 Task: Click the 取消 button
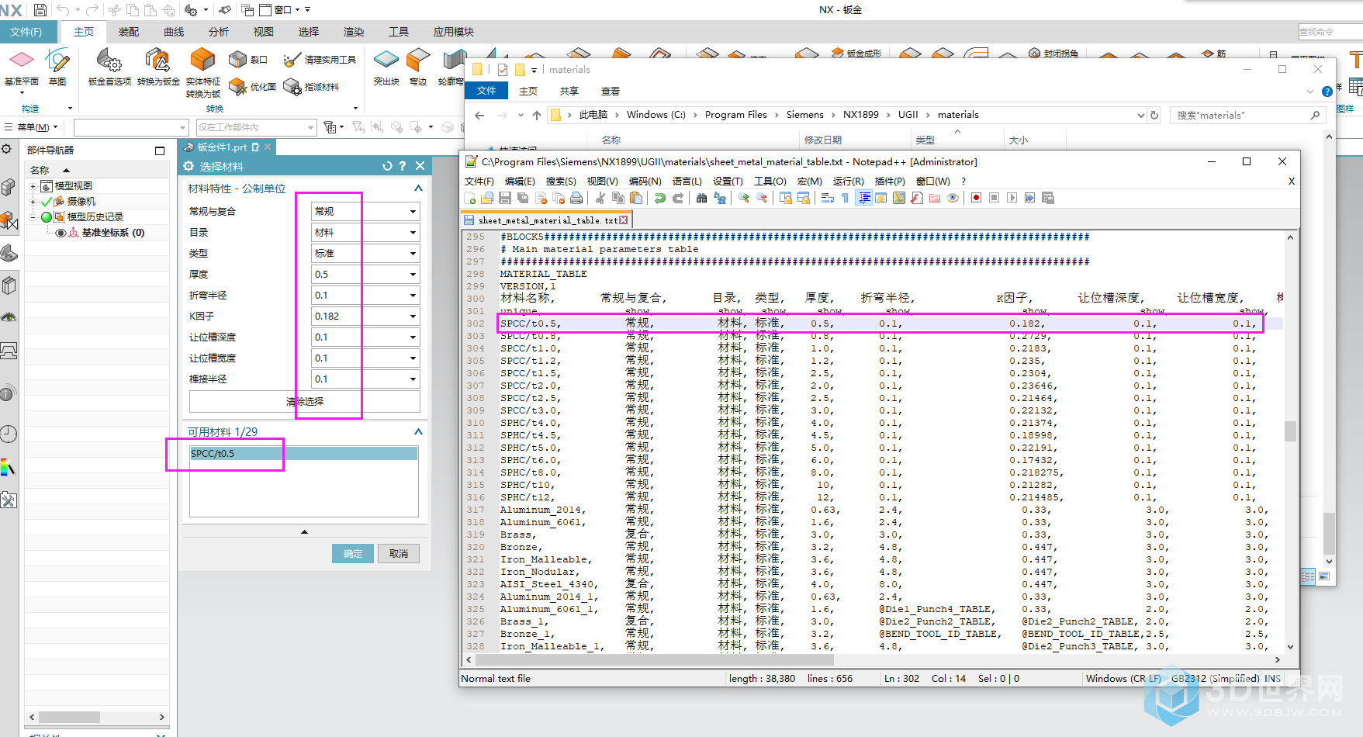click(399, 553)
